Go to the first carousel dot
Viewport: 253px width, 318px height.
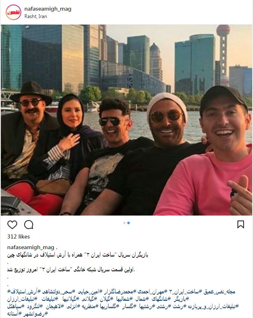click(x=124, y=223)
